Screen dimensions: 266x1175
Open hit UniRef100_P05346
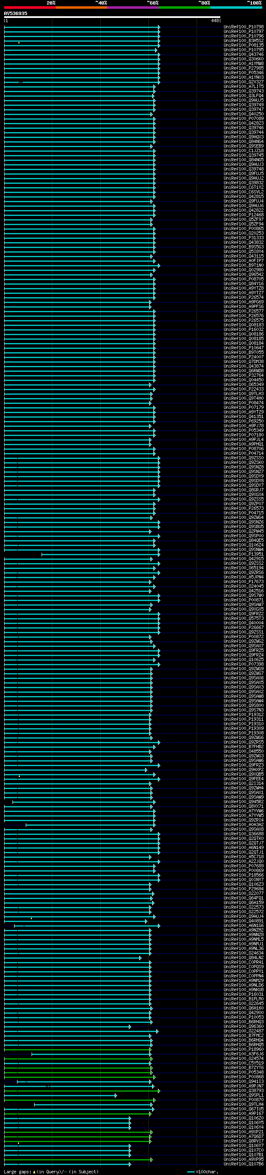click(244, 73)
